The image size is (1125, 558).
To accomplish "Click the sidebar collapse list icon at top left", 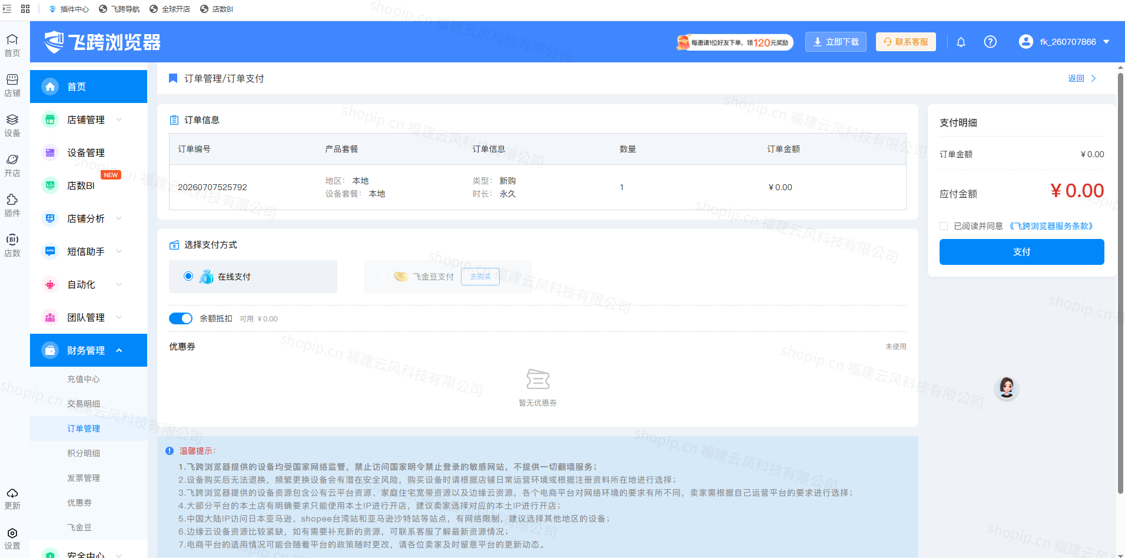I will (7, 9).
